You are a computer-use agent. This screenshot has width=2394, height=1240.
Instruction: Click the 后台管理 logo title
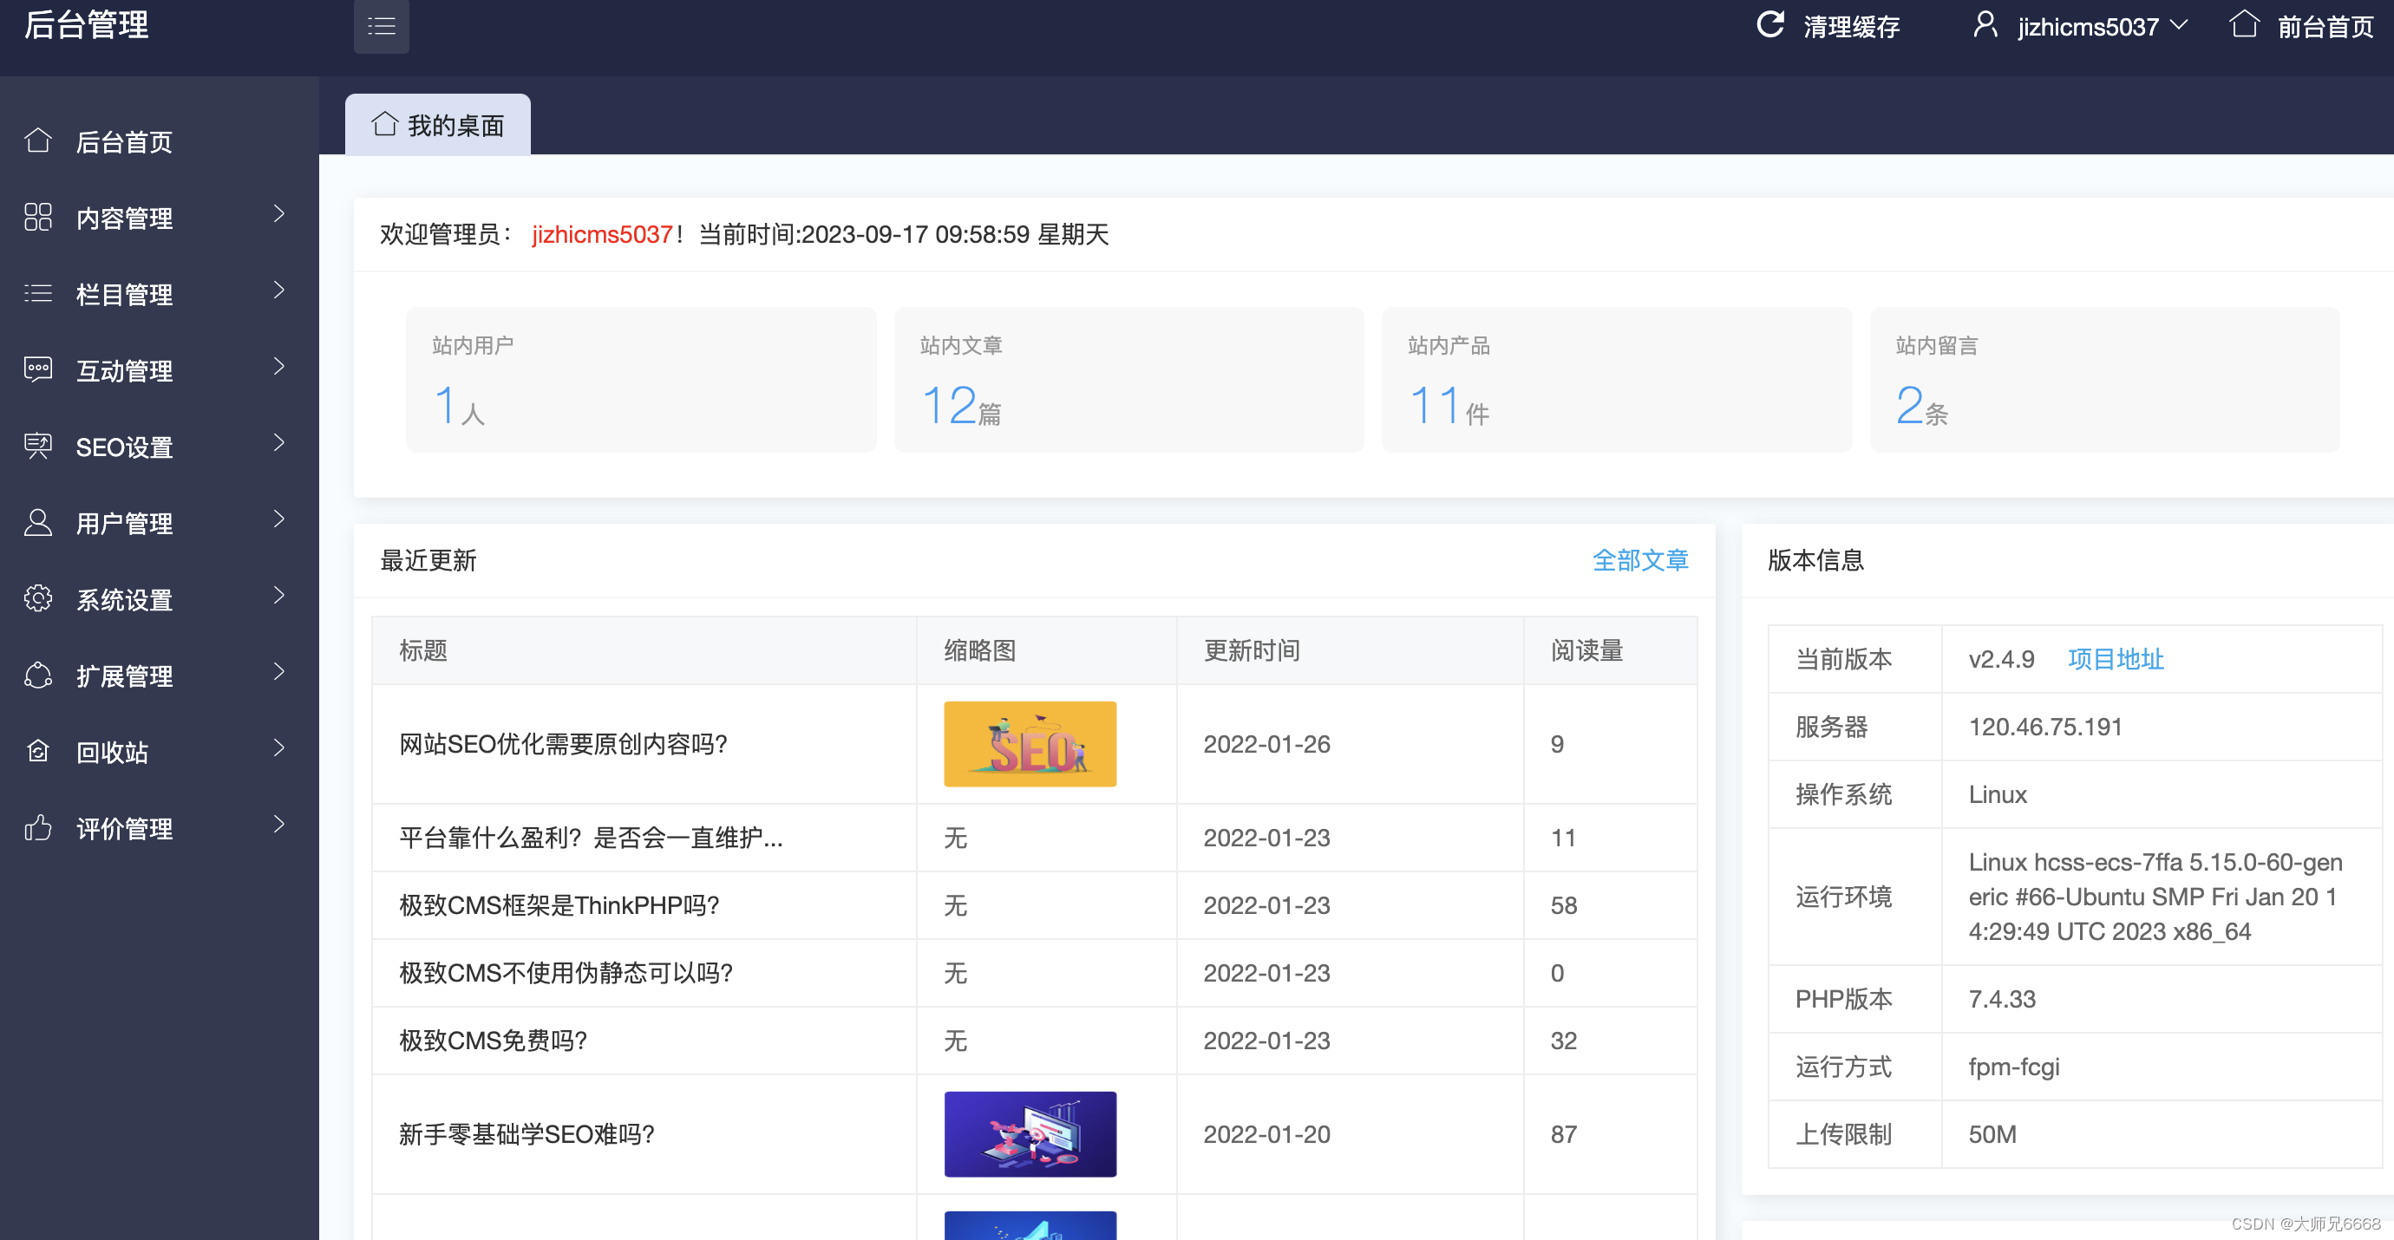click(x=87, y=25)
